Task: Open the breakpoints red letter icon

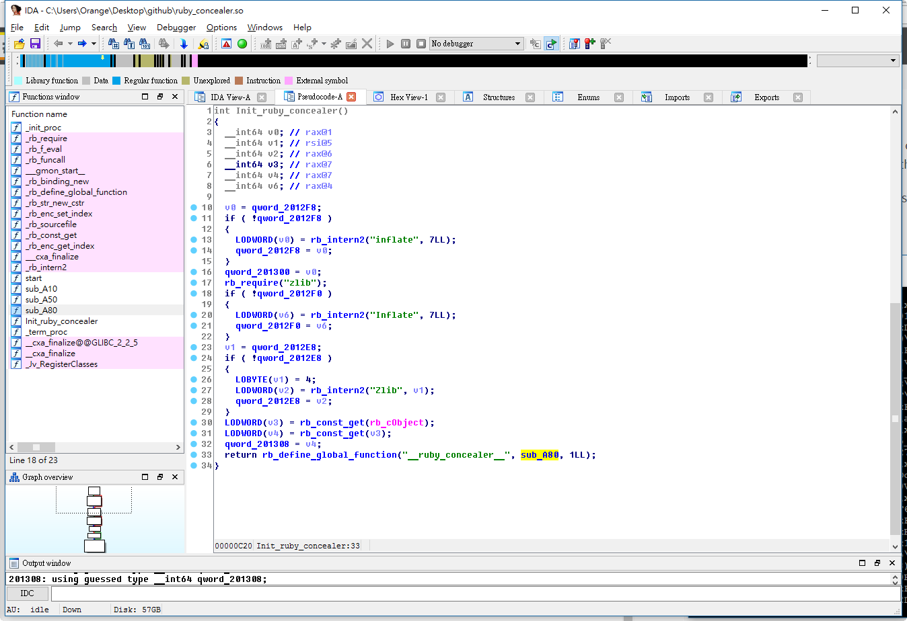Action: [x=225, y=44]
